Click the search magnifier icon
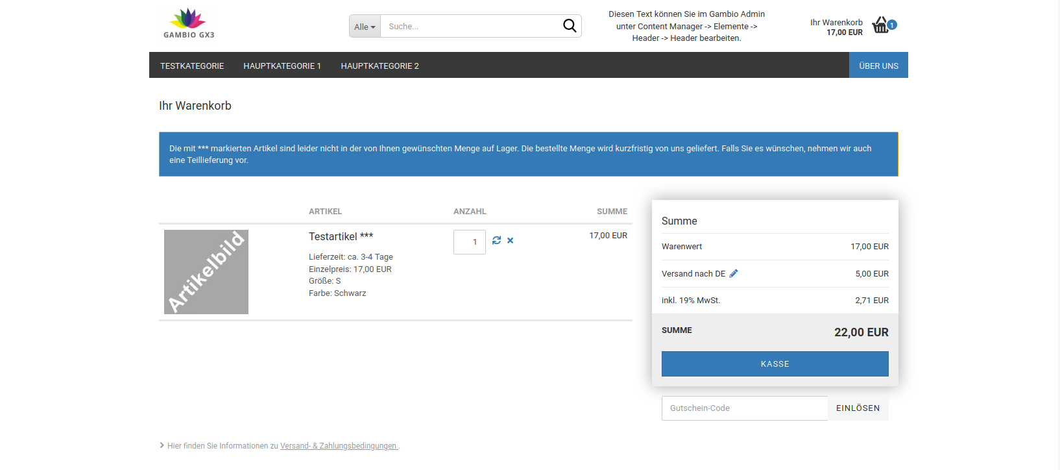Viewport: 1060px width, 470px height. click(569, 26)
